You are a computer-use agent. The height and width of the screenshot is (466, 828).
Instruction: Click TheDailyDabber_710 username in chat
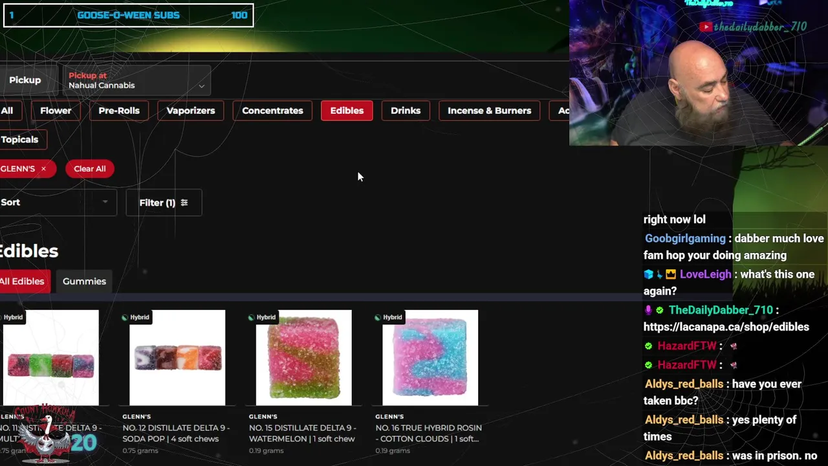[721, 310]
